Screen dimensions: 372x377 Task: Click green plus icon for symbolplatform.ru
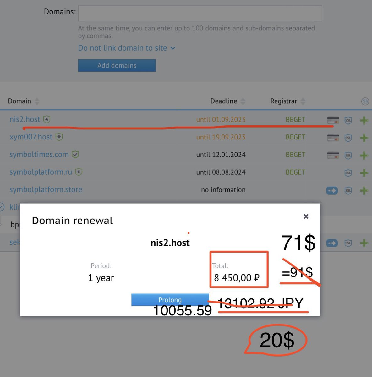tap(364, 173)
